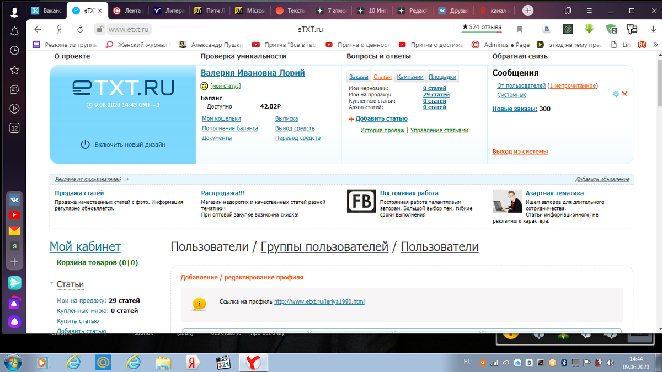Open Media Player Classic 321 taskbar icon
The image size is (662, 372).
click(223, 362)
